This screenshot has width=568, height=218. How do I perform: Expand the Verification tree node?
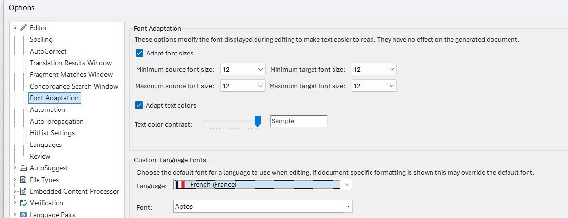coord(15,203)
